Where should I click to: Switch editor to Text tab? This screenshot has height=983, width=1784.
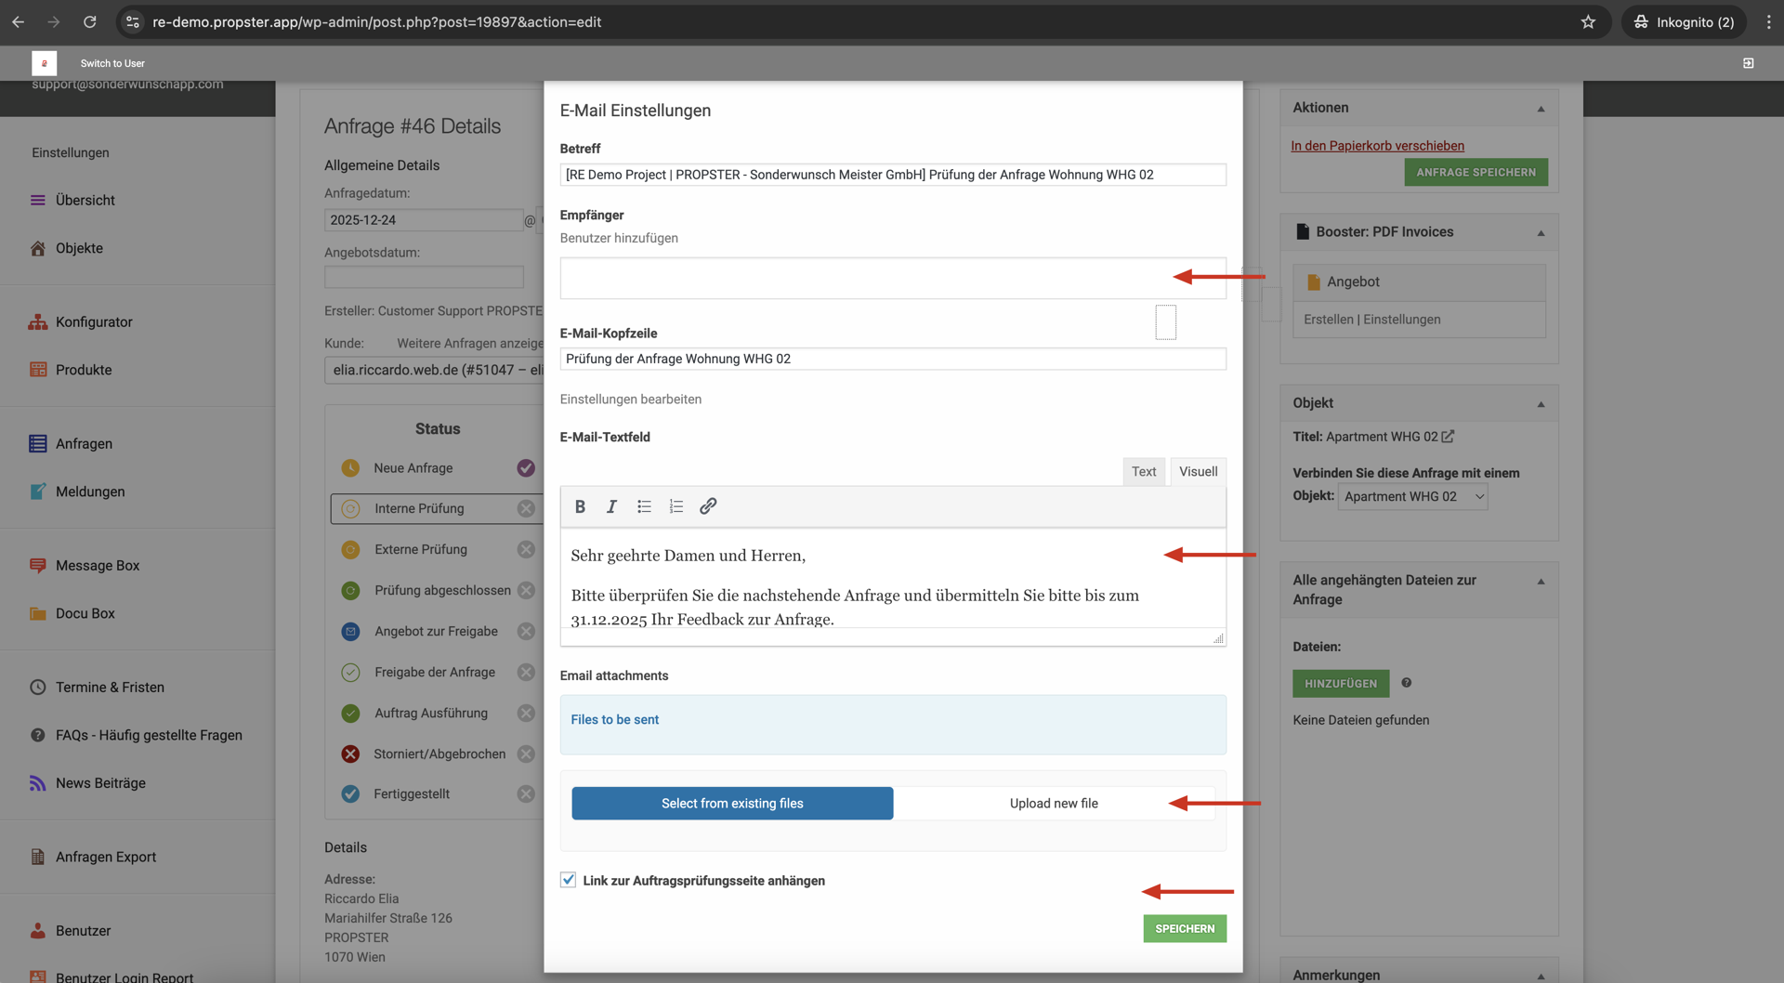(1144, 472)
